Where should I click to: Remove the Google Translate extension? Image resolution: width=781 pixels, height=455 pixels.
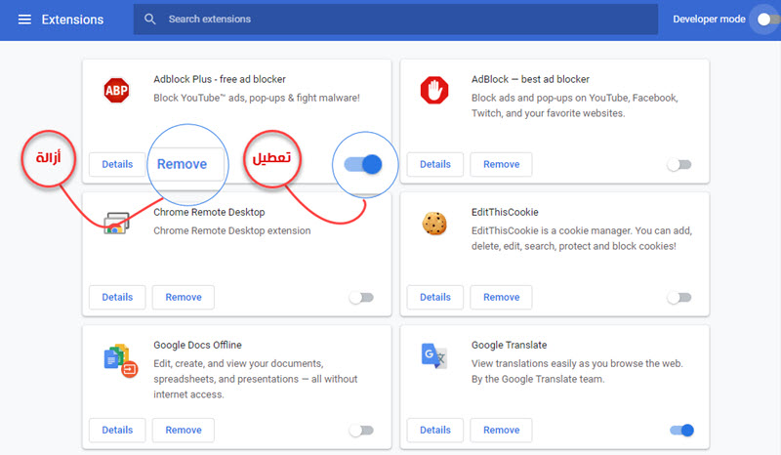coord(501,430)
